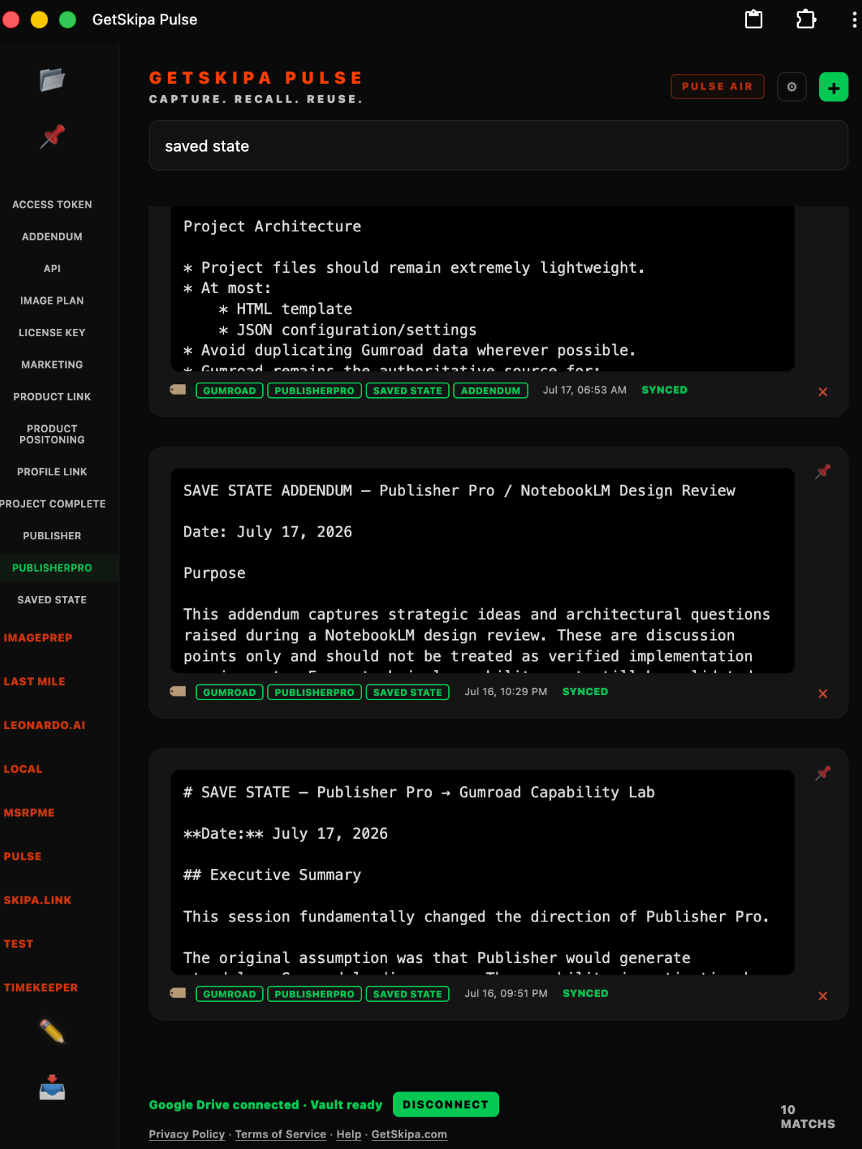The image size is (862, 1149).
Task: Open settings gear next to Pulse Air
Action: 792,87
